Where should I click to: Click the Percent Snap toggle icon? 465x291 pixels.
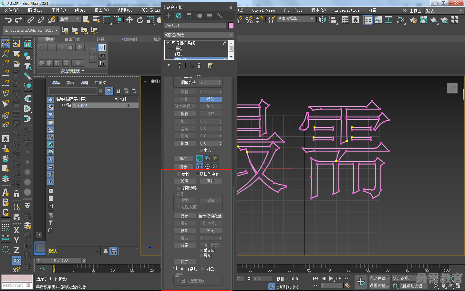coord(249,20)
